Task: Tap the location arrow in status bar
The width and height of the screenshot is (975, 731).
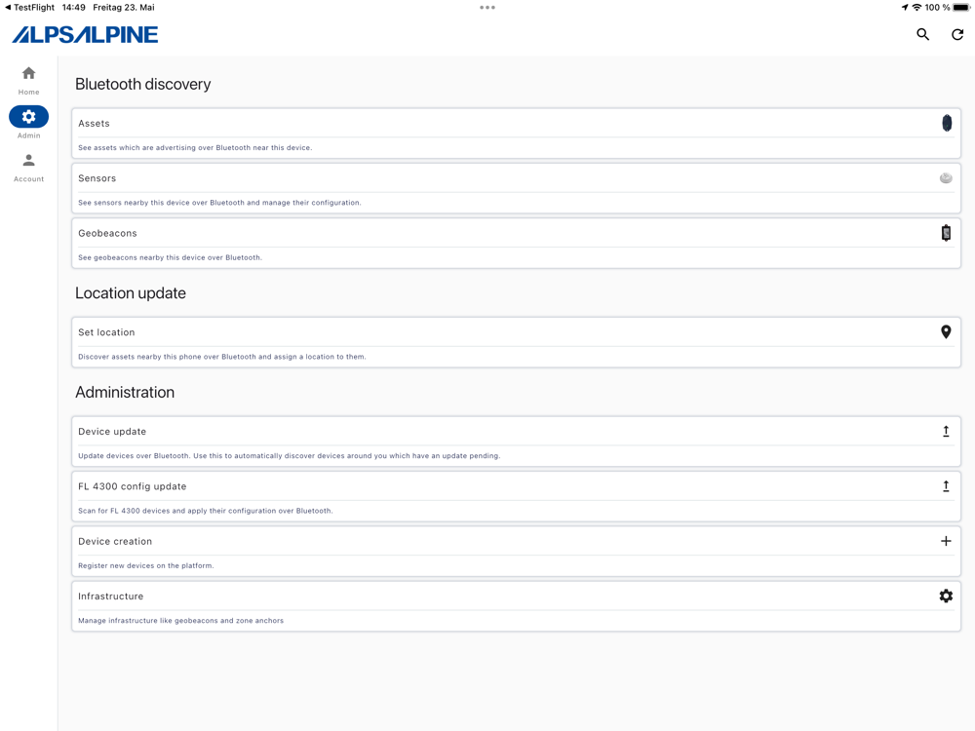Action: pyautogui.click(x=905, y=8)
